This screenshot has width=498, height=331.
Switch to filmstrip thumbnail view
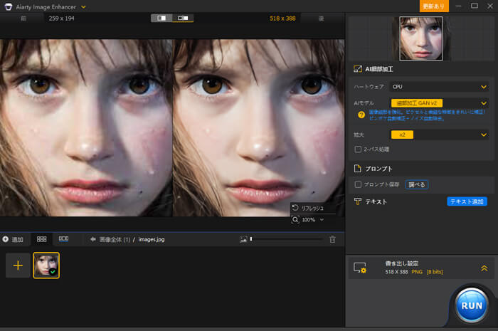[x=63, y=239]
